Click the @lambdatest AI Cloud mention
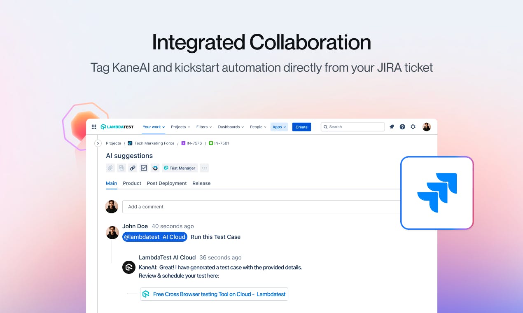This screenshot has width=523, height=313. 155,237
